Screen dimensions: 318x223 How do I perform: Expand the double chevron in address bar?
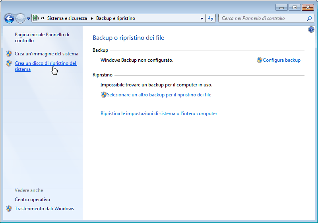43,18
